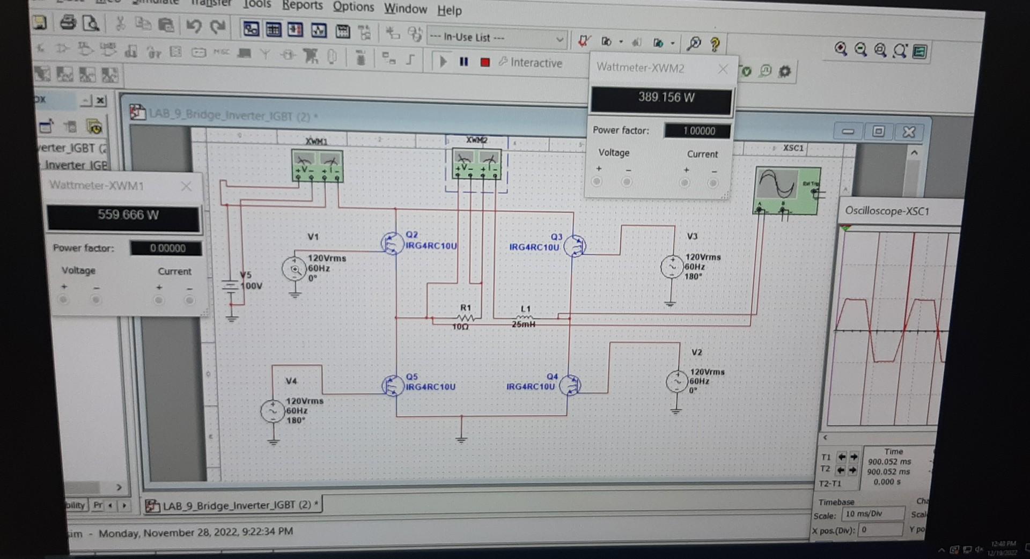1030x559 pixels.
Task: Click the X pos.(Div) input field
Action: [x=881, y=530]
